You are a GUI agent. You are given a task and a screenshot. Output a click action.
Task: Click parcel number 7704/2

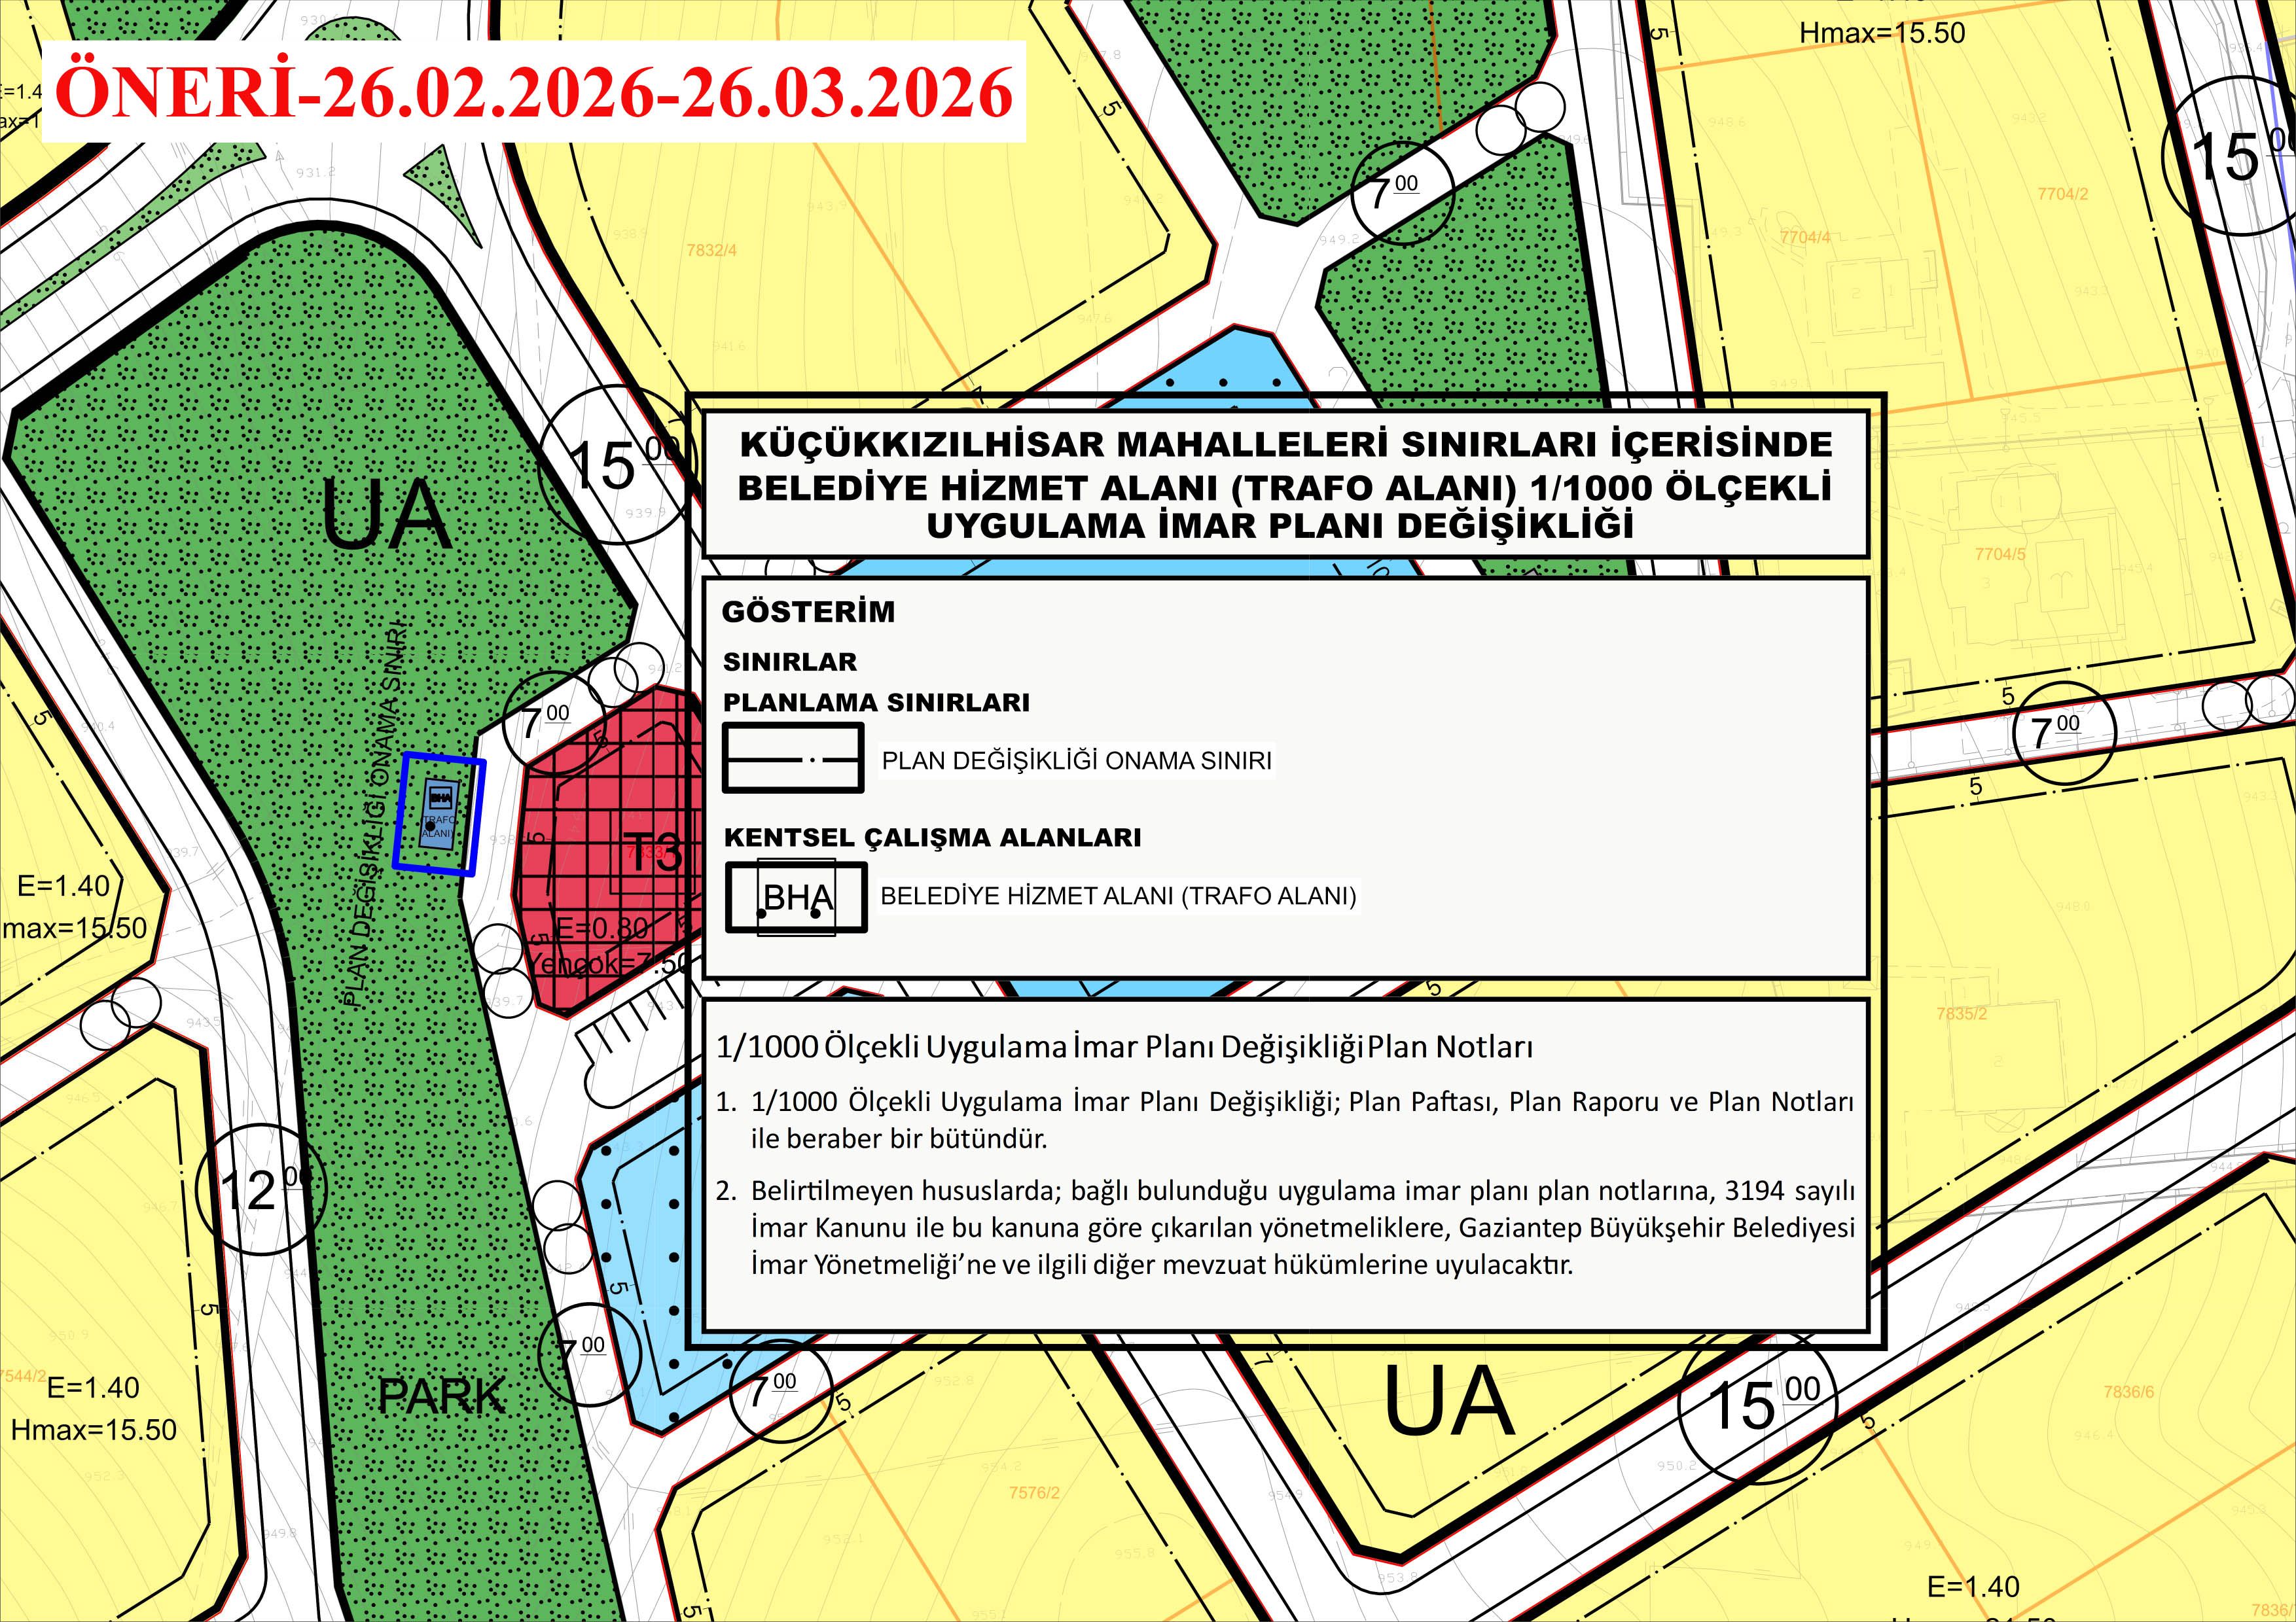coord(2062,194)
